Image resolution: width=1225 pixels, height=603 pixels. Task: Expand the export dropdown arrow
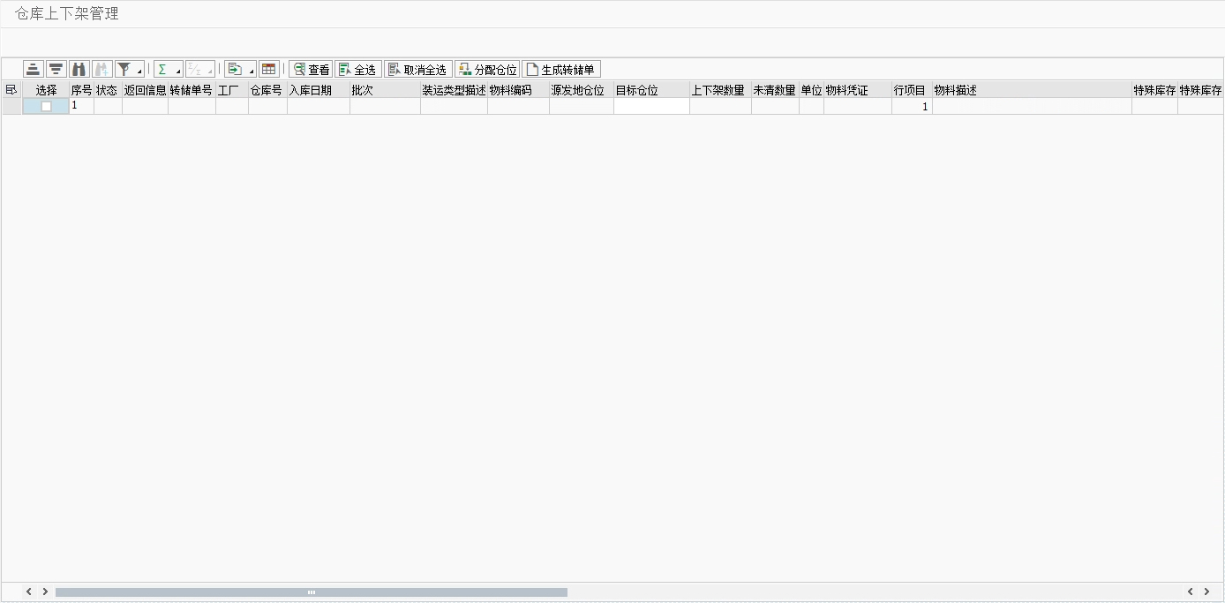[x=252, y=72]
